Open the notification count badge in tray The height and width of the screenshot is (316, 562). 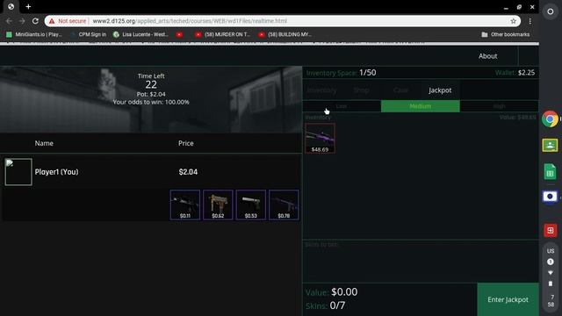pyautogui.click(x=551, y=262)
